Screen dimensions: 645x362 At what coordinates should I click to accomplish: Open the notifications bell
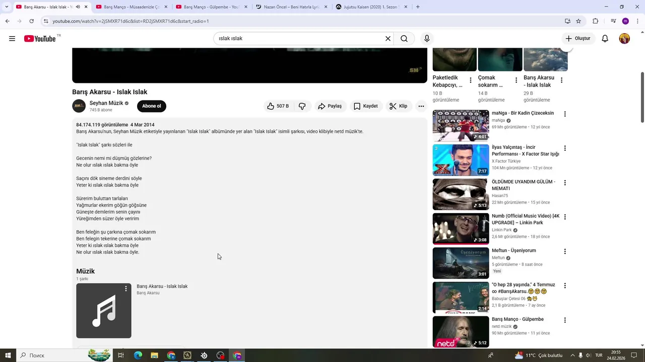point(605,39)
